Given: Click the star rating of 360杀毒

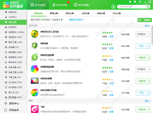Looking at the screenshot, I should pos(107,44).
